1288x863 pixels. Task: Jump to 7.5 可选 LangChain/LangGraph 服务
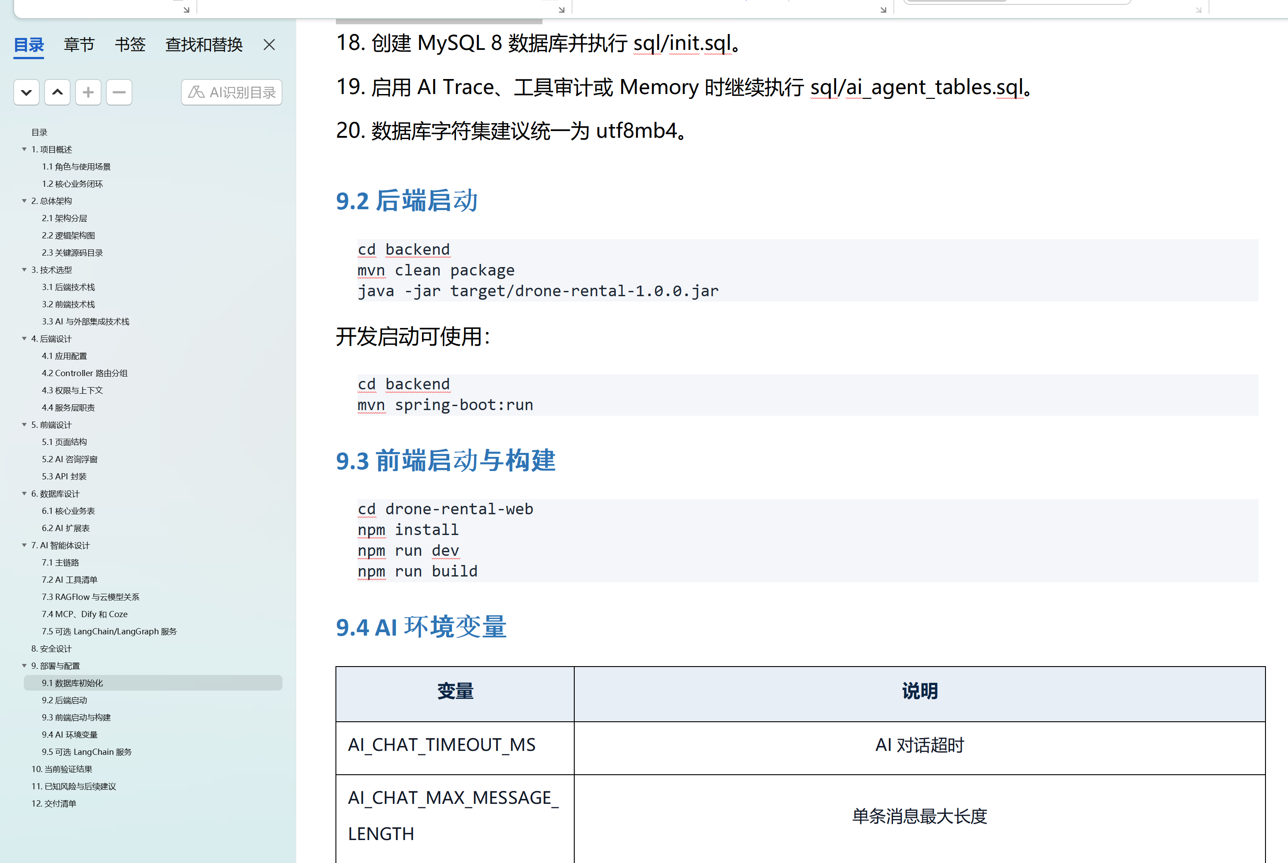click(109, 631)
